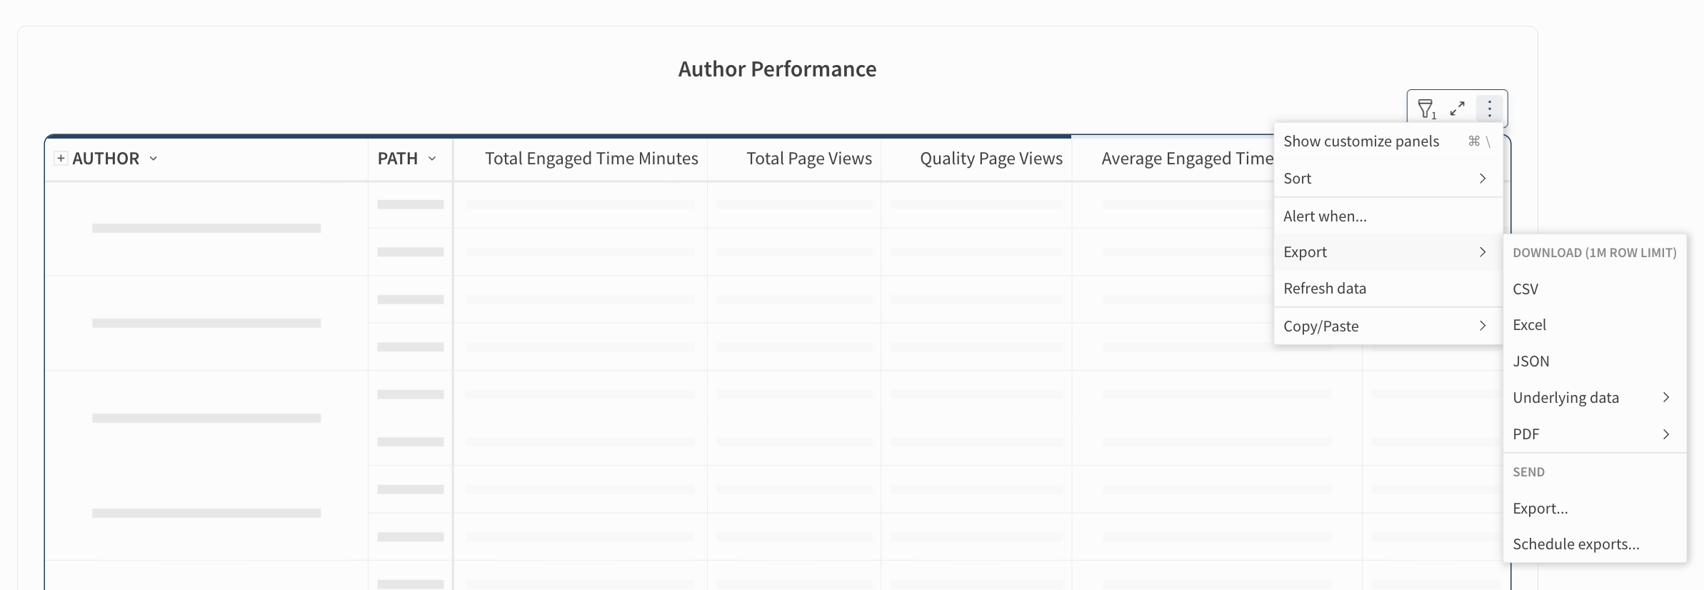
Task: Download the table as CSV
Action: (1526, 289)
